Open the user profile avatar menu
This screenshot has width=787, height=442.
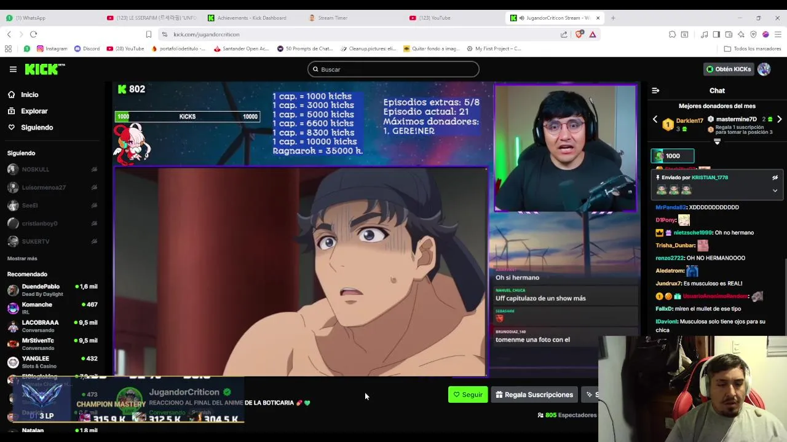[x=764, y=69]
